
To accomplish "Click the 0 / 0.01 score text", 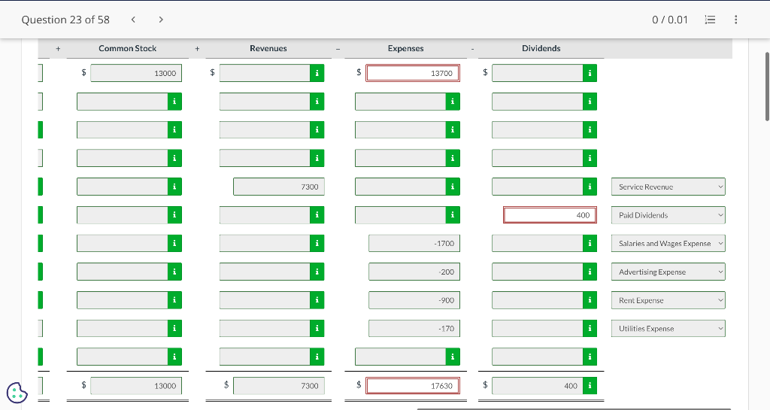I will 670,20.
